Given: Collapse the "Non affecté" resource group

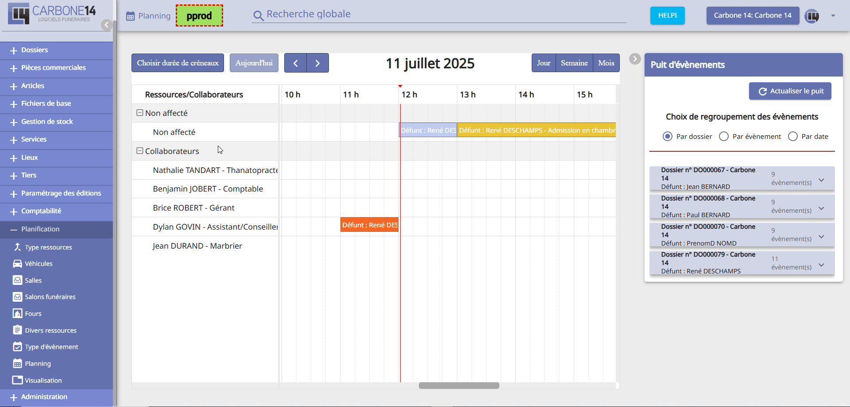Looking at the screenshot, I should pyautogui.click(x=139, y=113).
